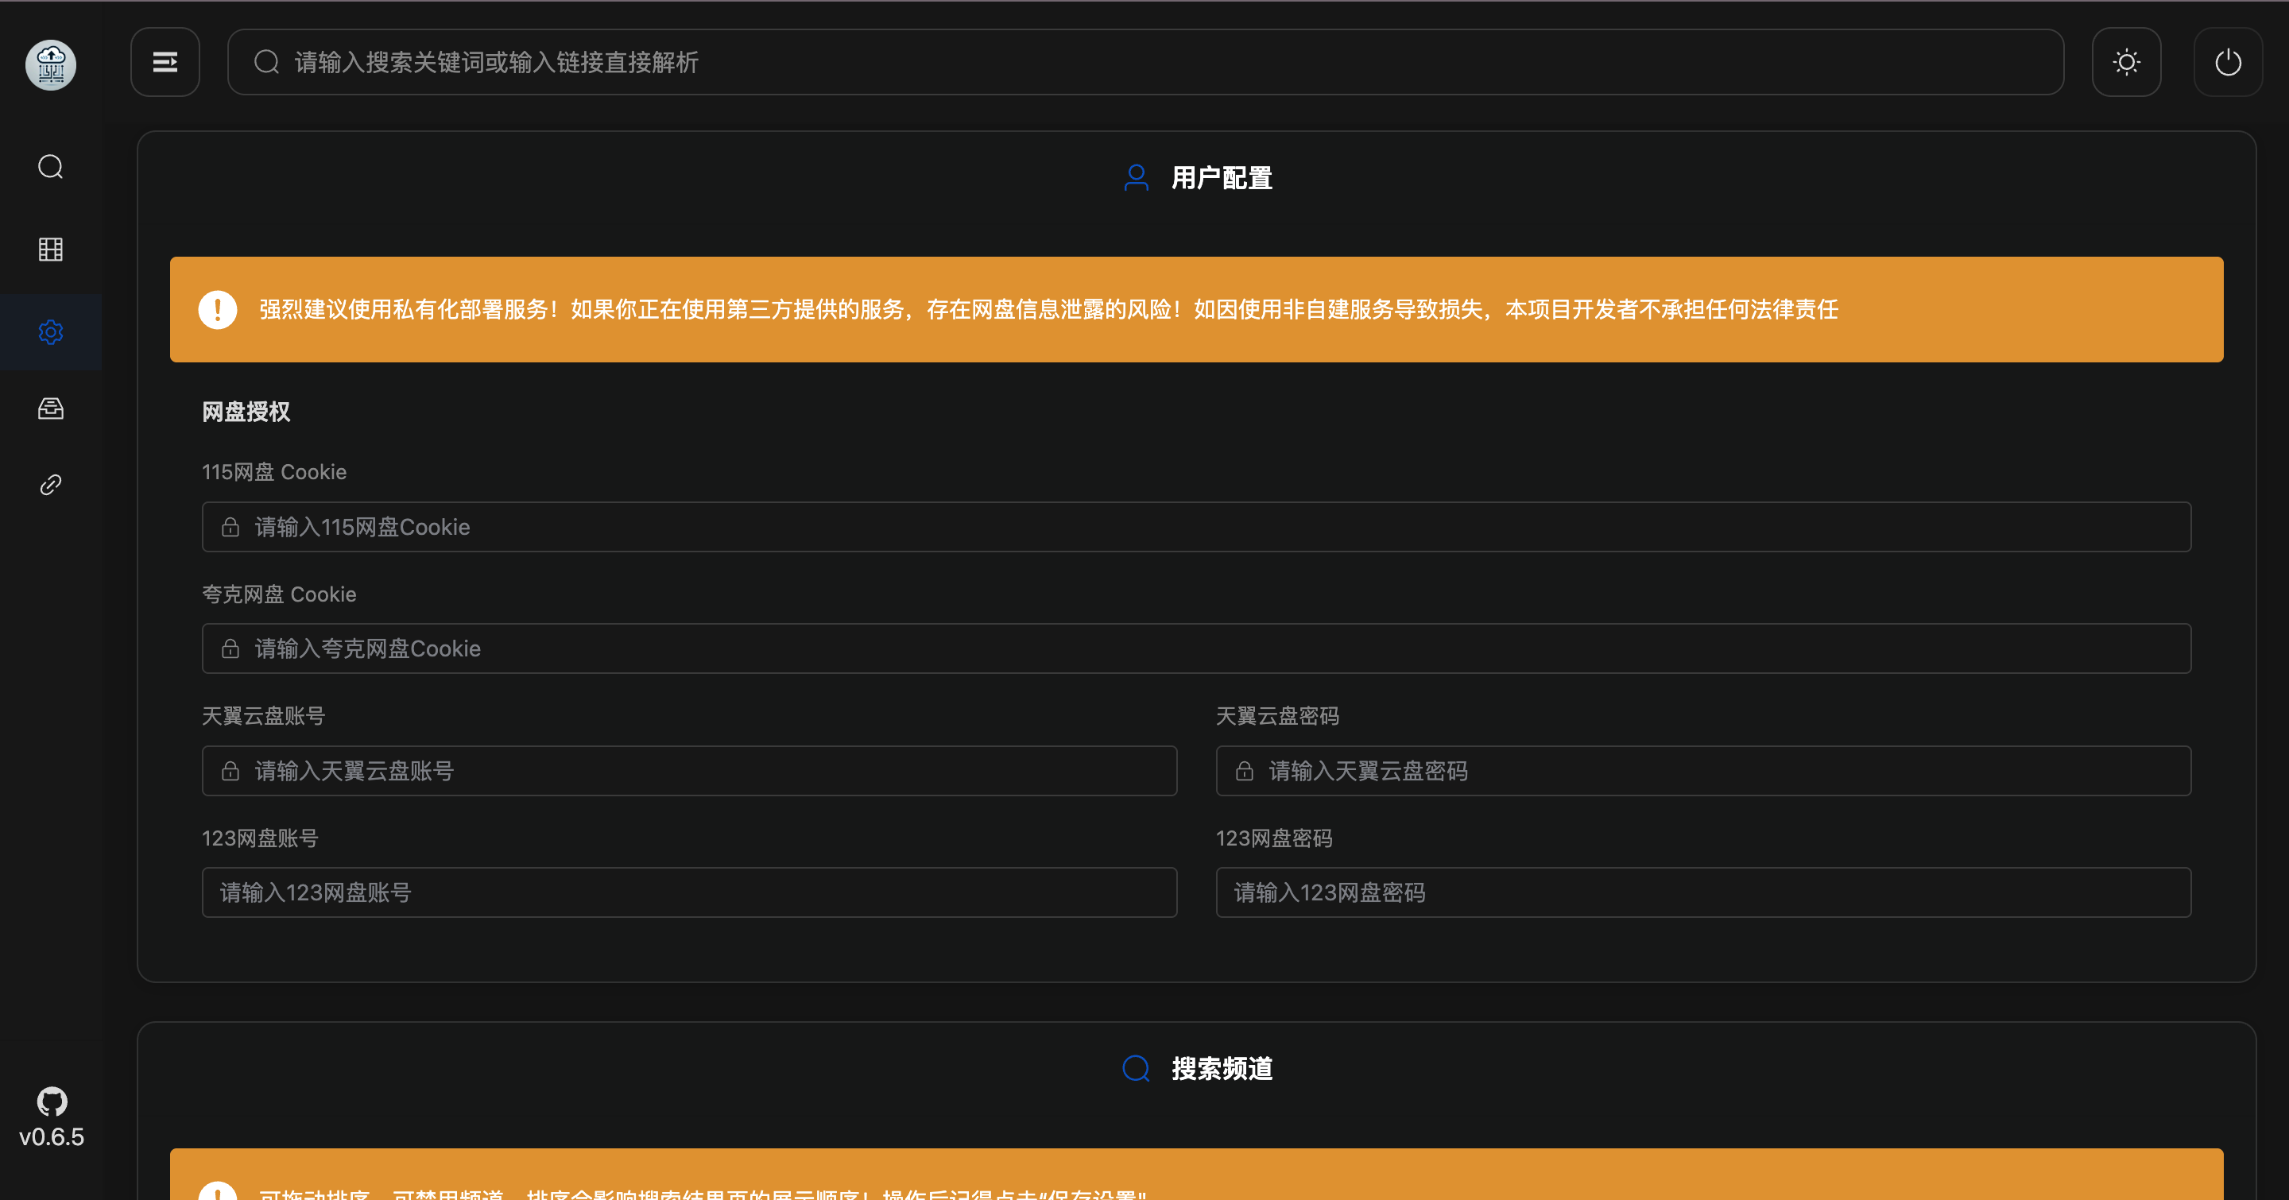The height and width of the screenshot is (1200, 2289).
Task: Click the v0.6.5 version label
Action: (52, 1138)
